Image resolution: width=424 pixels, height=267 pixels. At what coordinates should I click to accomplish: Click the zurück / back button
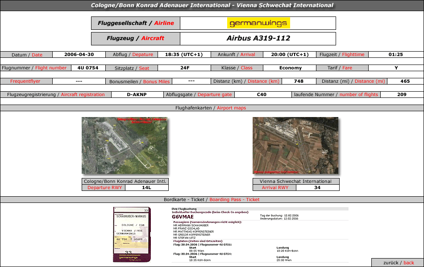pos(398,263)
